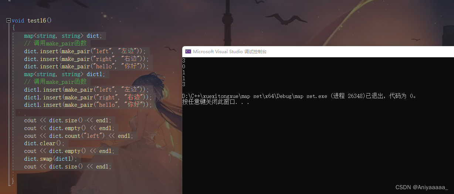Click the dict.insert line with "hello"

pos(87,67)
